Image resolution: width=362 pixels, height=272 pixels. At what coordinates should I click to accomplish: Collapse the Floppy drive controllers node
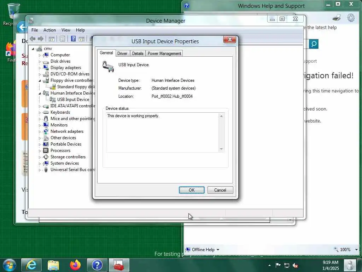point(40,81)
